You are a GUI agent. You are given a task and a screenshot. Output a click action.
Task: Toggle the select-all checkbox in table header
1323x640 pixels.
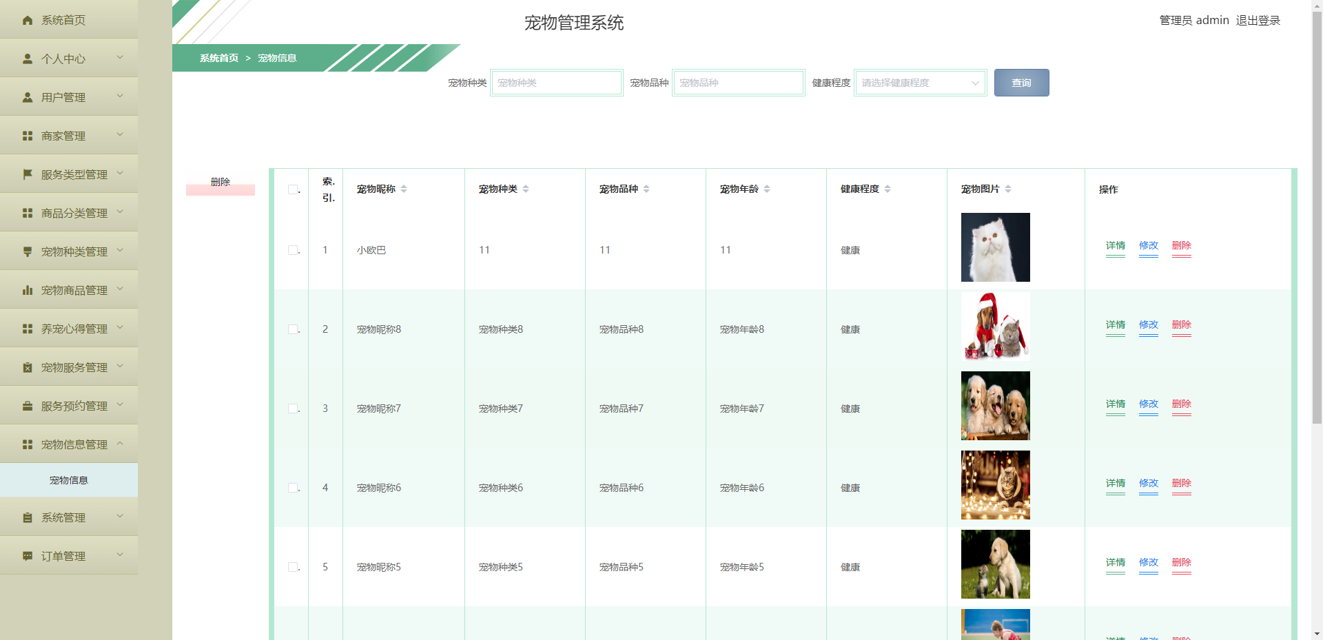point(293,189)
